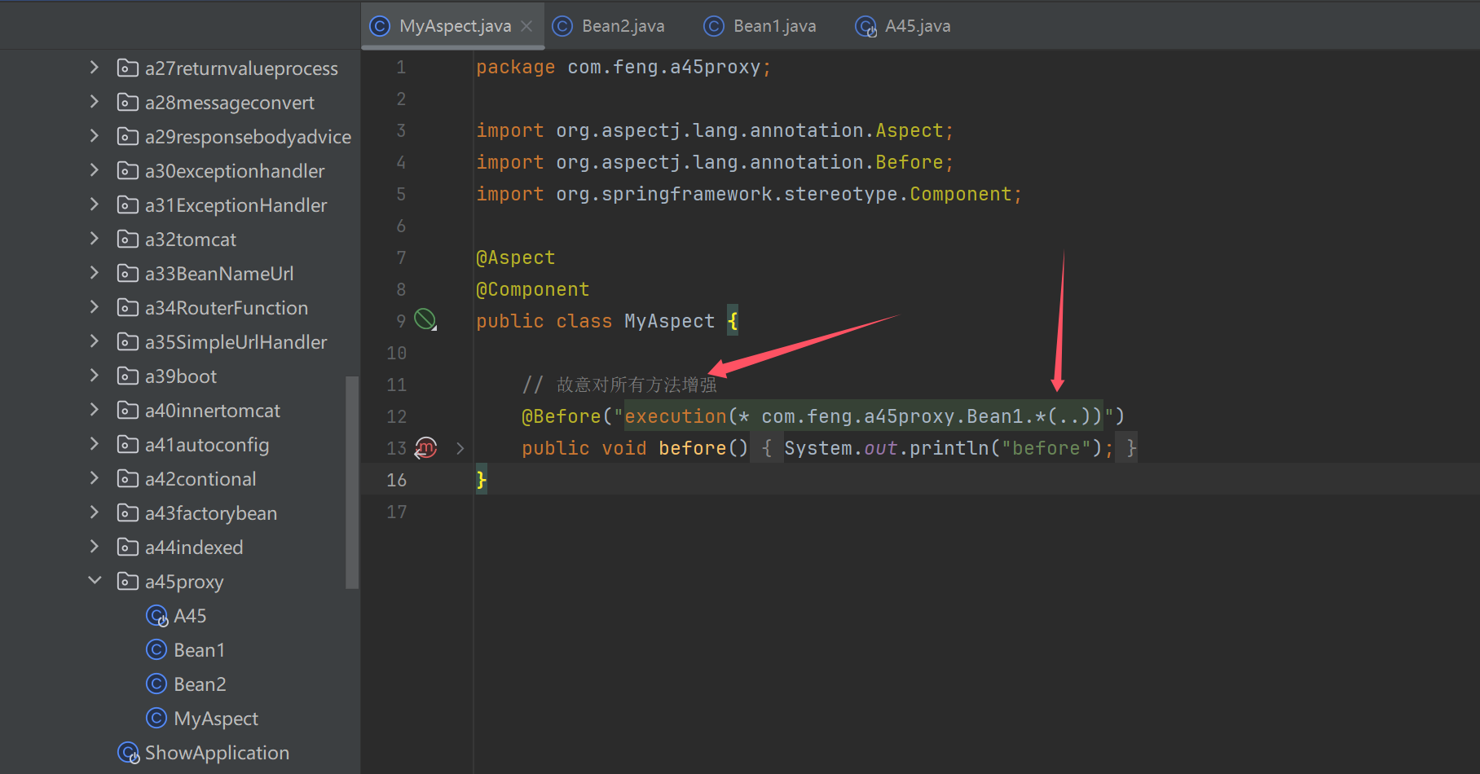The width and height of the screenshot is (1480, 774).
Task: Open ShowApplication in the project tree
Action: [217, 753]
